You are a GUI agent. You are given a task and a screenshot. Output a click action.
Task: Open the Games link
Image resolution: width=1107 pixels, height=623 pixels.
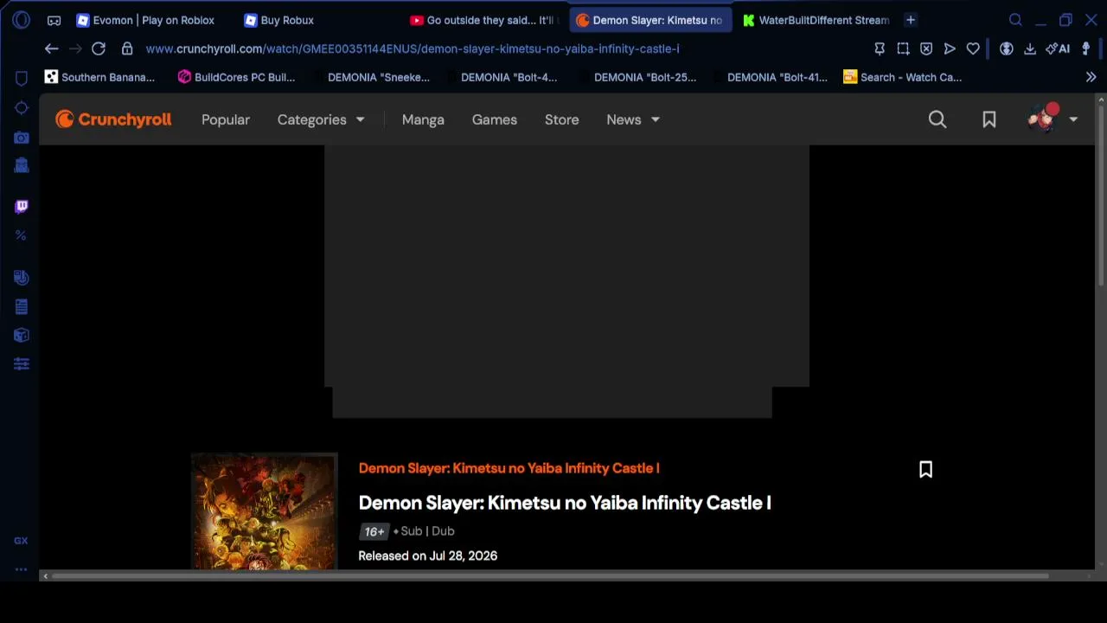(495, 119)
